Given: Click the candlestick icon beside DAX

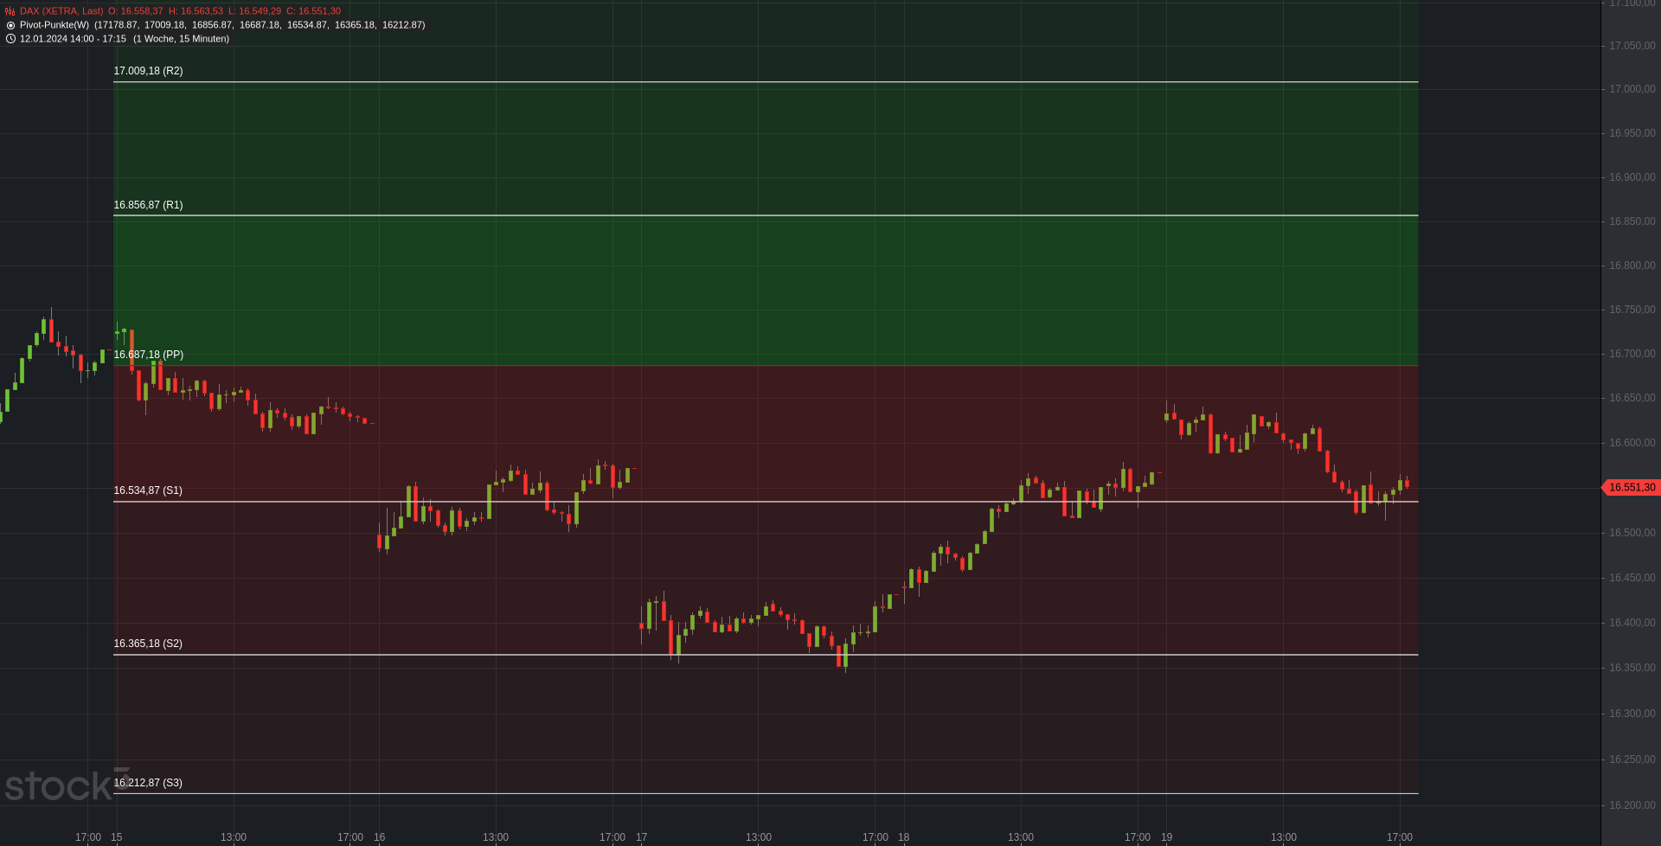Looking at the screenshot, I should pyautogui.click(x=10, y=11).
